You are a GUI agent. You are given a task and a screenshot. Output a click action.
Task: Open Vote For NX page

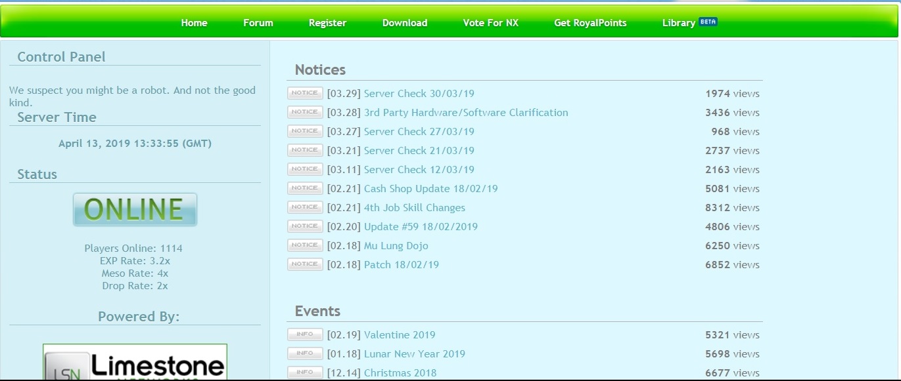pyautogui.click(x=490, y=23)
